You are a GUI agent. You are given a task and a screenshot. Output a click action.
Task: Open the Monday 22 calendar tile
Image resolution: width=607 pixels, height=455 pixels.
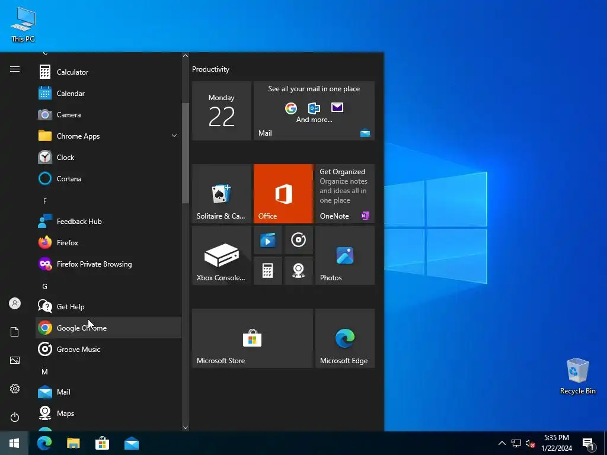click(x=222, y=111)
